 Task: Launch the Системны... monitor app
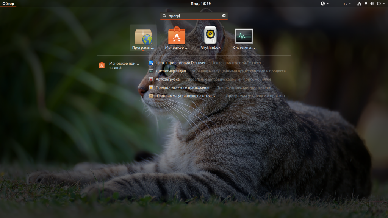click(244, 38)
